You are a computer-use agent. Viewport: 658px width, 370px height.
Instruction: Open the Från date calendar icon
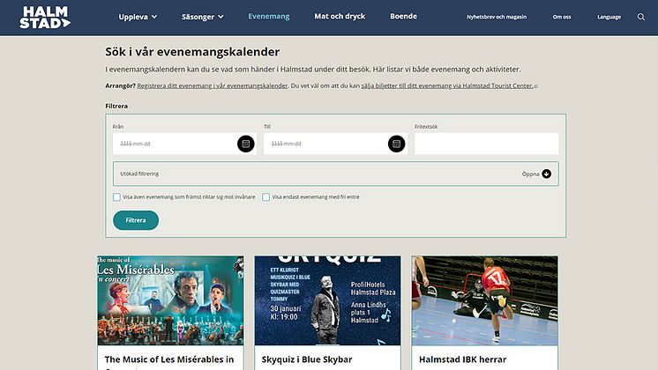click(246, 144)
